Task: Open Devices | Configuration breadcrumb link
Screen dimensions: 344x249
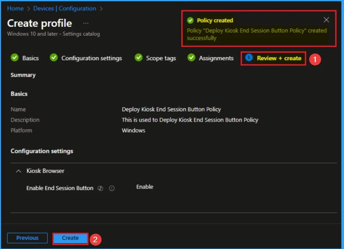Action: (64, 8)
